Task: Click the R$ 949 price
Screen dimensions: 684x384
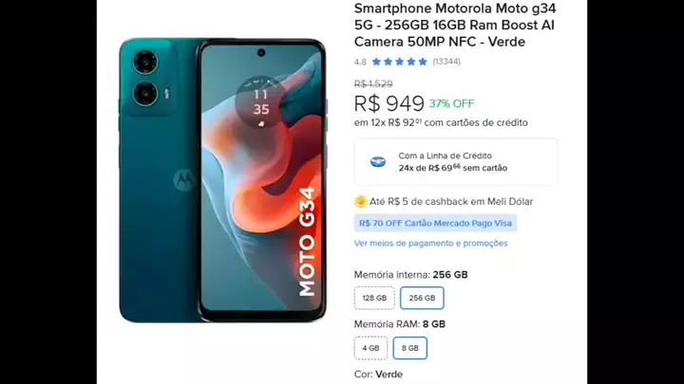Action: [x=389, y=103]
